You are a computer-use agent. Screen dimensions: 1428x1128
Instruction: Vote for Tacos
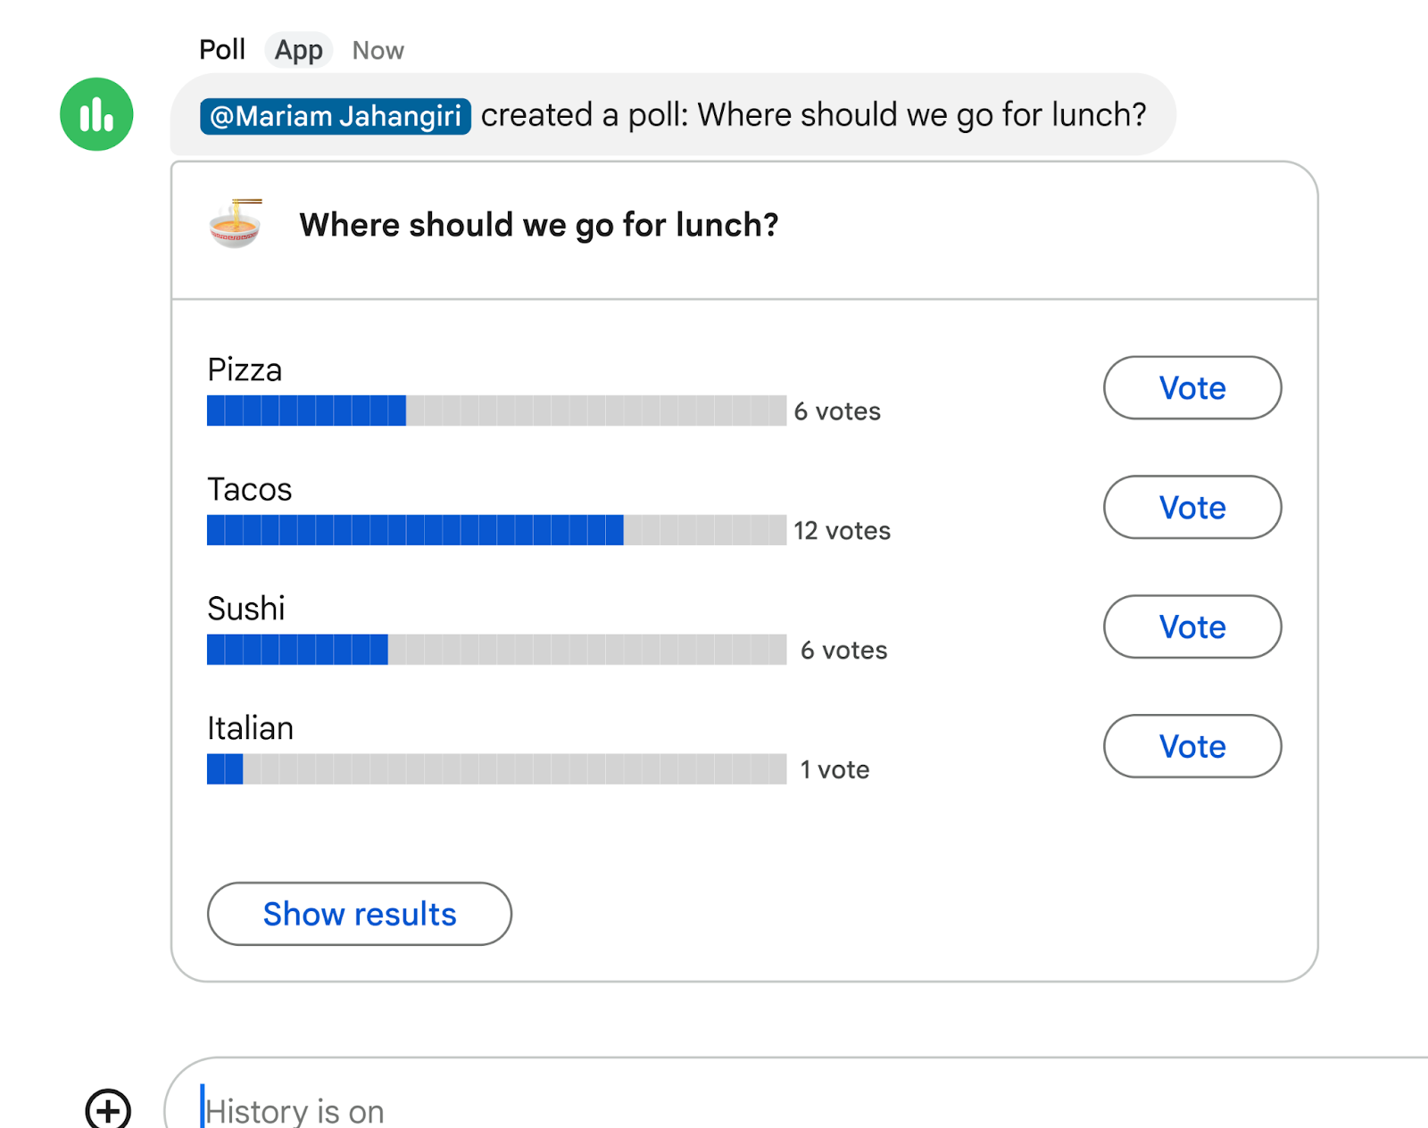tap(1192, 507)
